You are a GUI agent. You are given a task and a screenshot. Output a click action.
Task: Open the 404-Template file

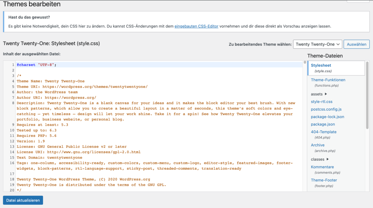323,132
